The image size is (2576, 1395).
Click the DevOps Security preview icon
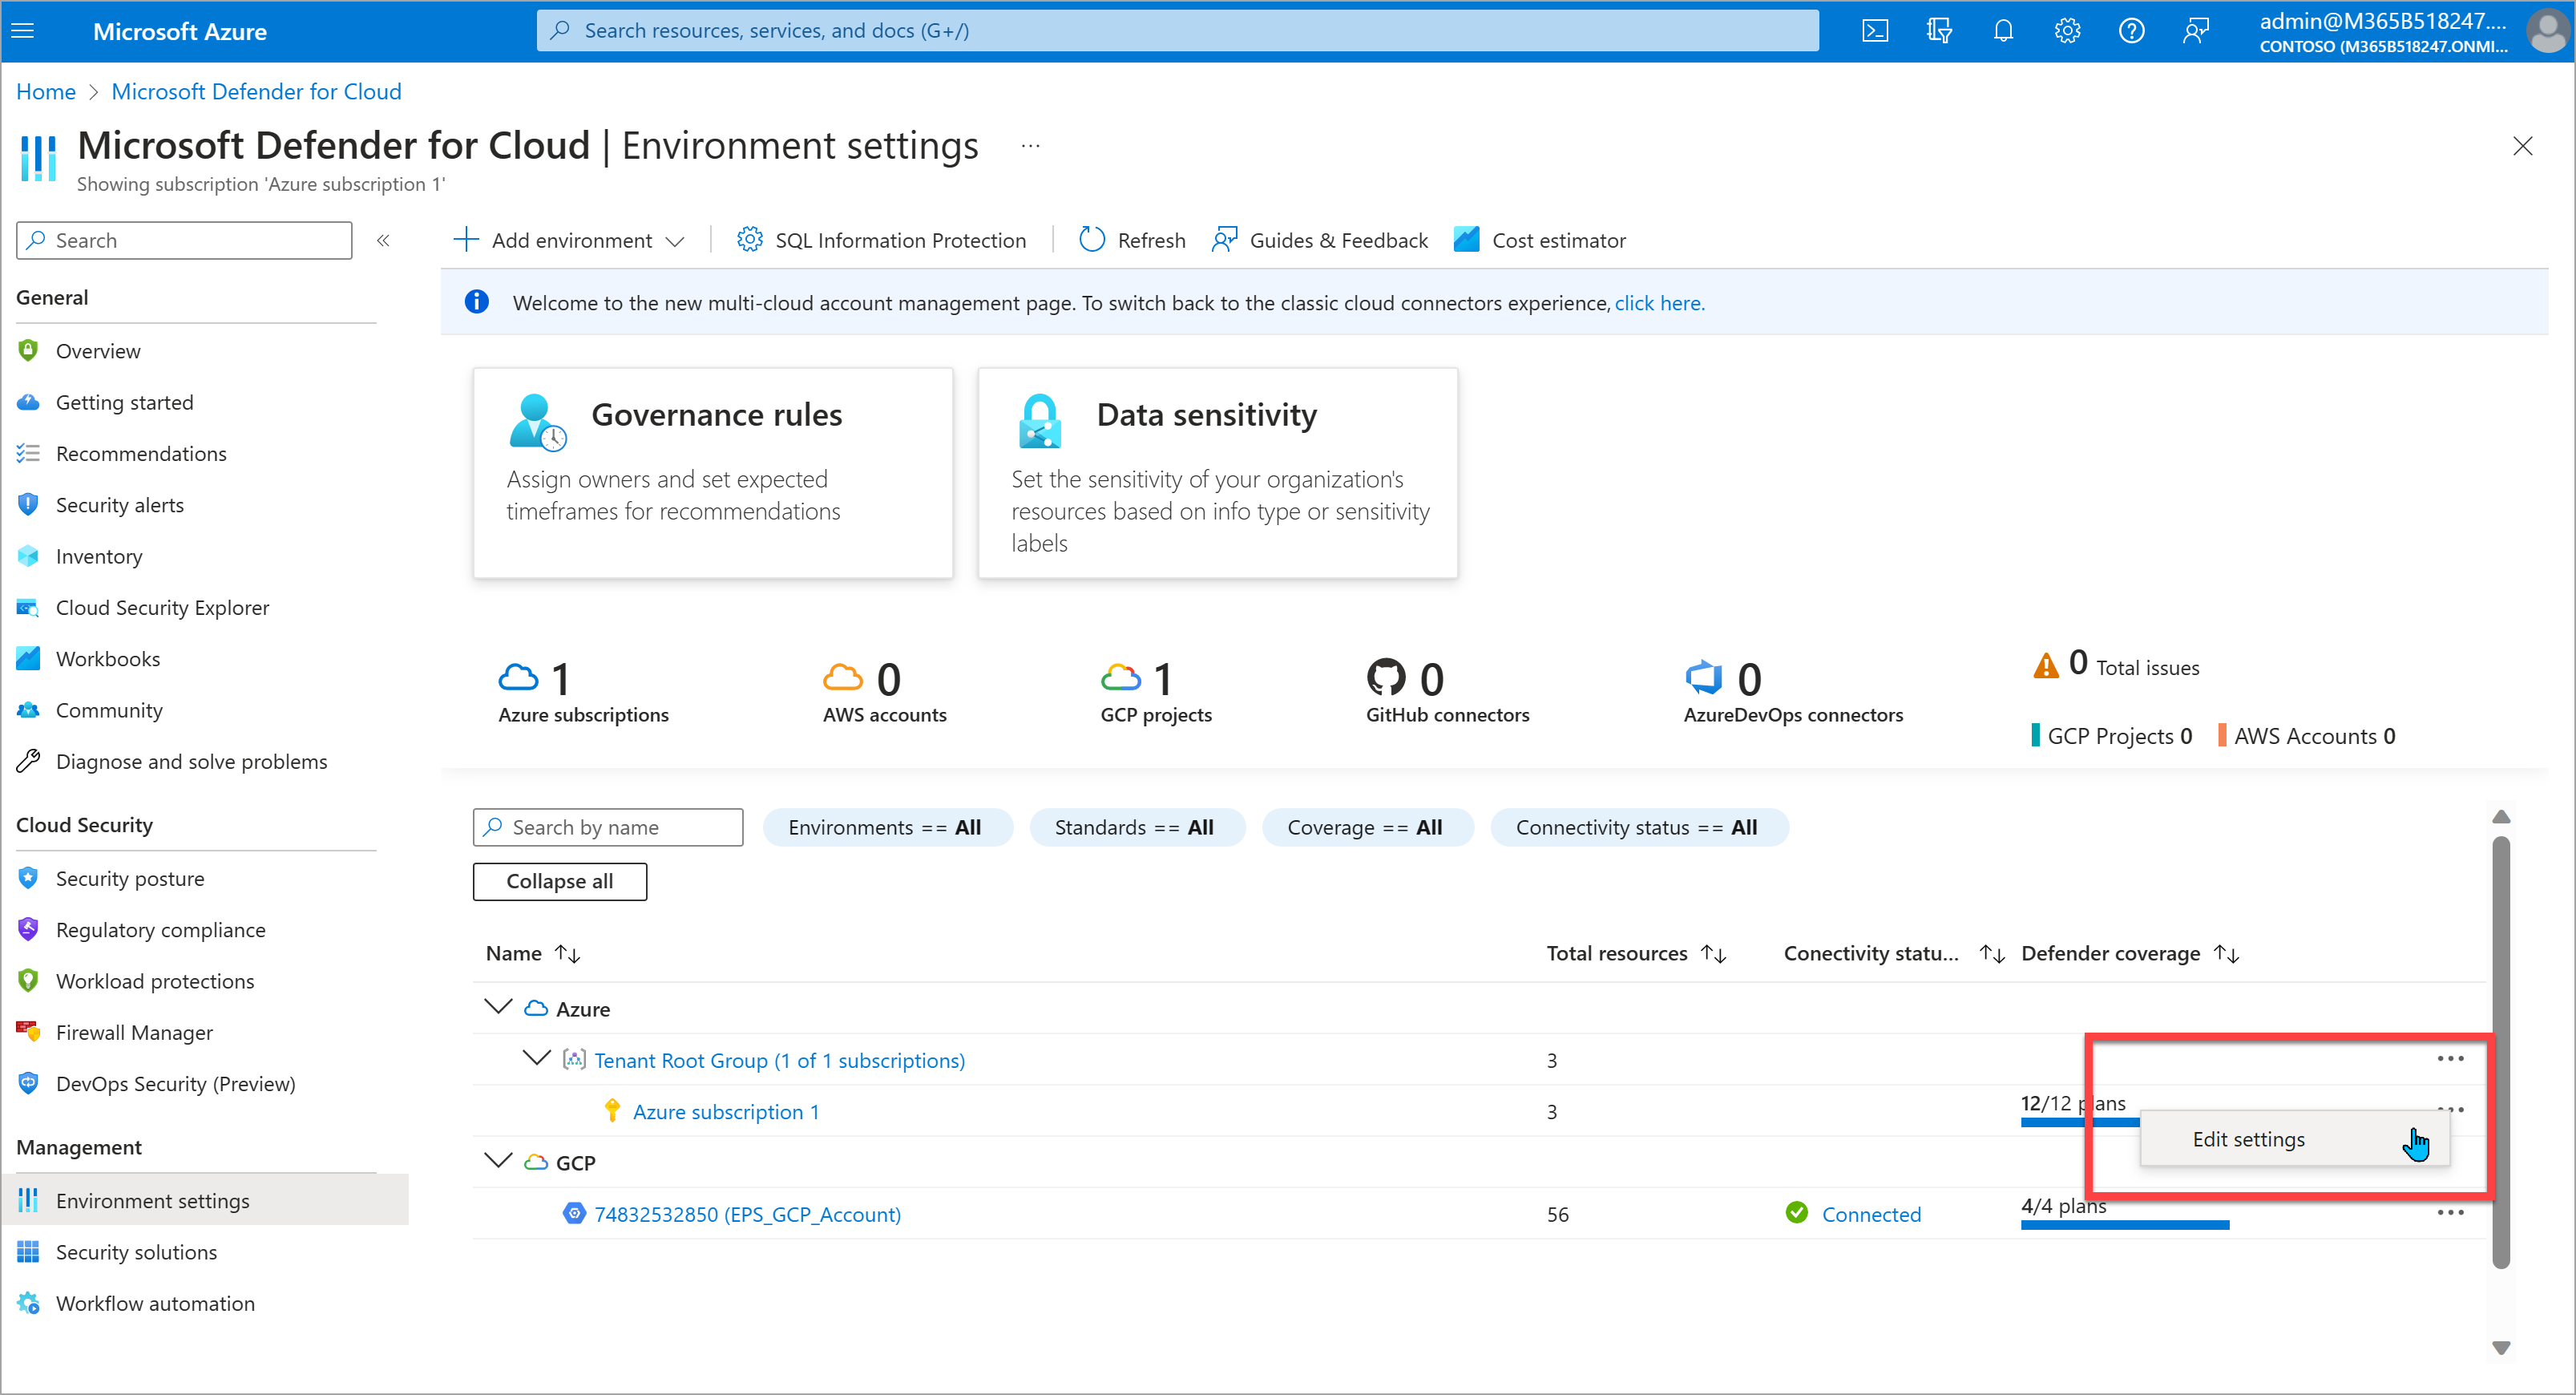click(x=26, y=1082)
